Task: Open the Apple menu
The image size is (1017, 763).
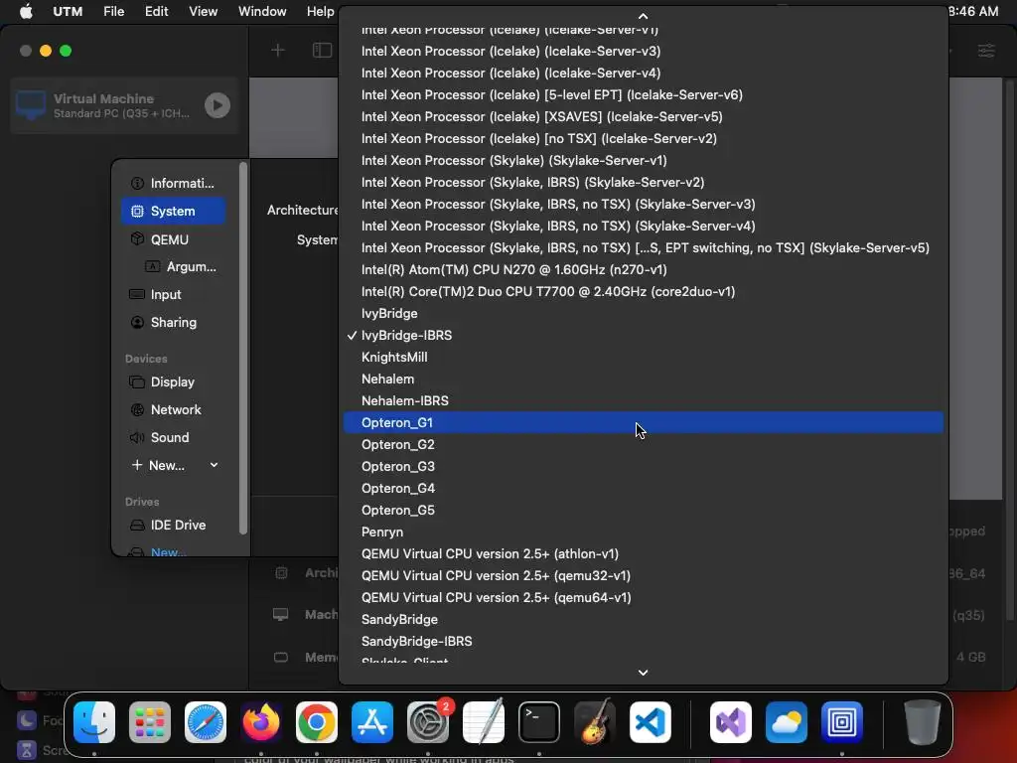Action: 26,11
